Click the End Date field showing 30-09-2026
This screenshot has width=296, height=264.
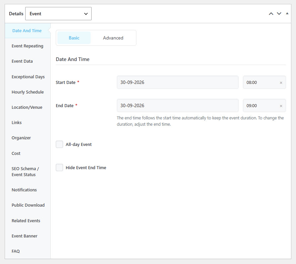[x=178, y=105]
